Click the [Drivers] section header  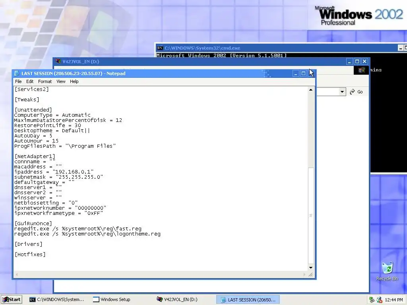click(x=28, y=244)
